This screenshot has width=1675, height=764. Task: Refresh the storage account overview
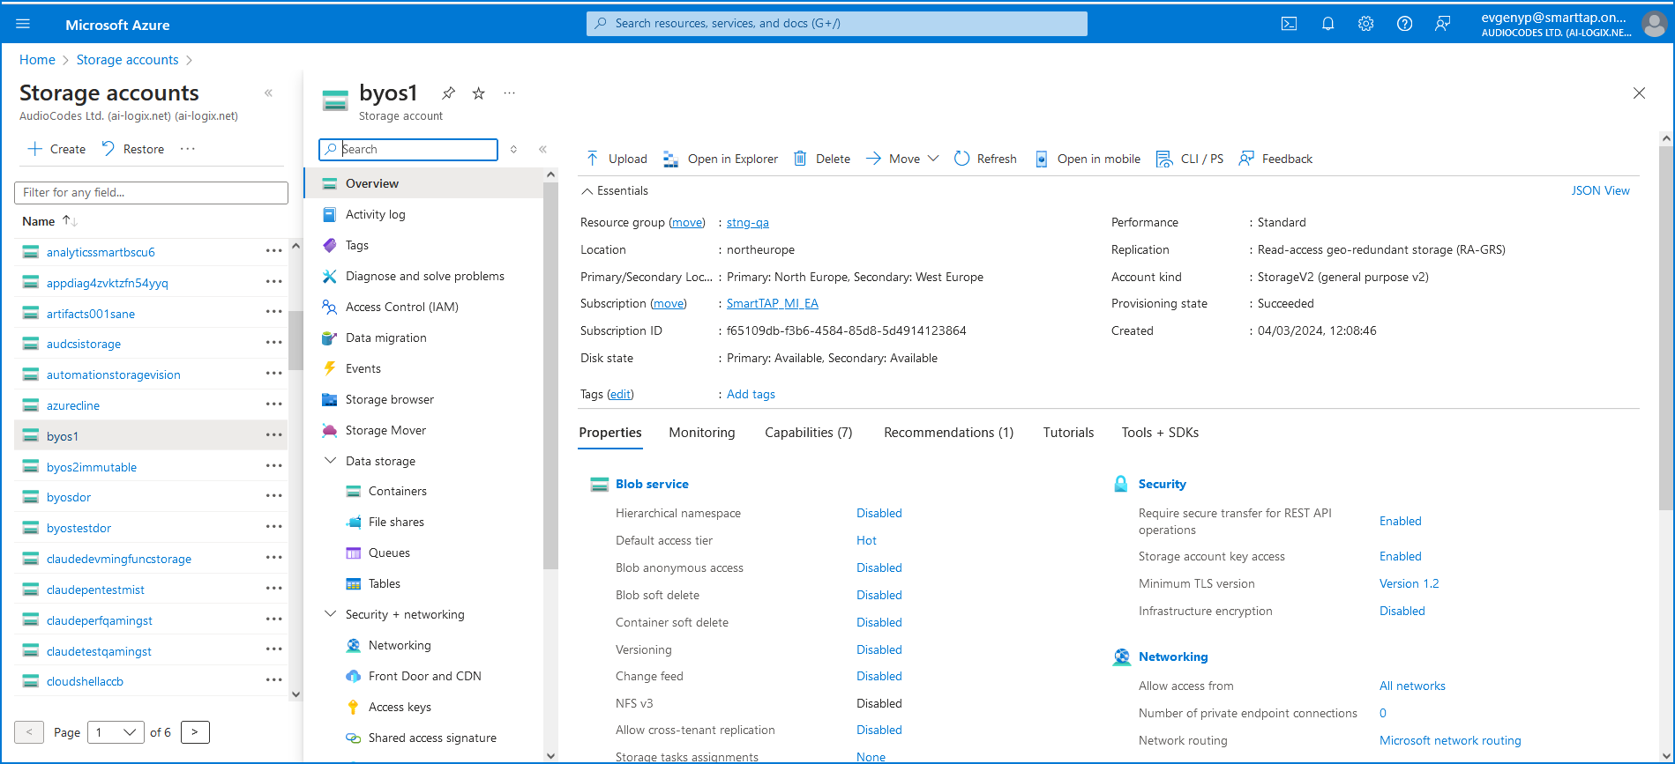pos(985,159)
